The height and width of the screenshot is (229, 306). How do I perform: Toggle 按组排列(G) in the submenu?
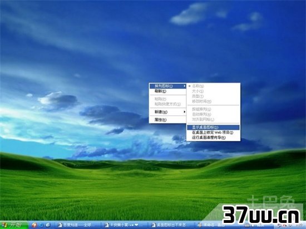pos(213,109)
